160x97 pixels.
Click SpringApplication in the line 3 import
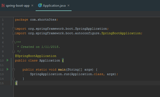[91, 29]
